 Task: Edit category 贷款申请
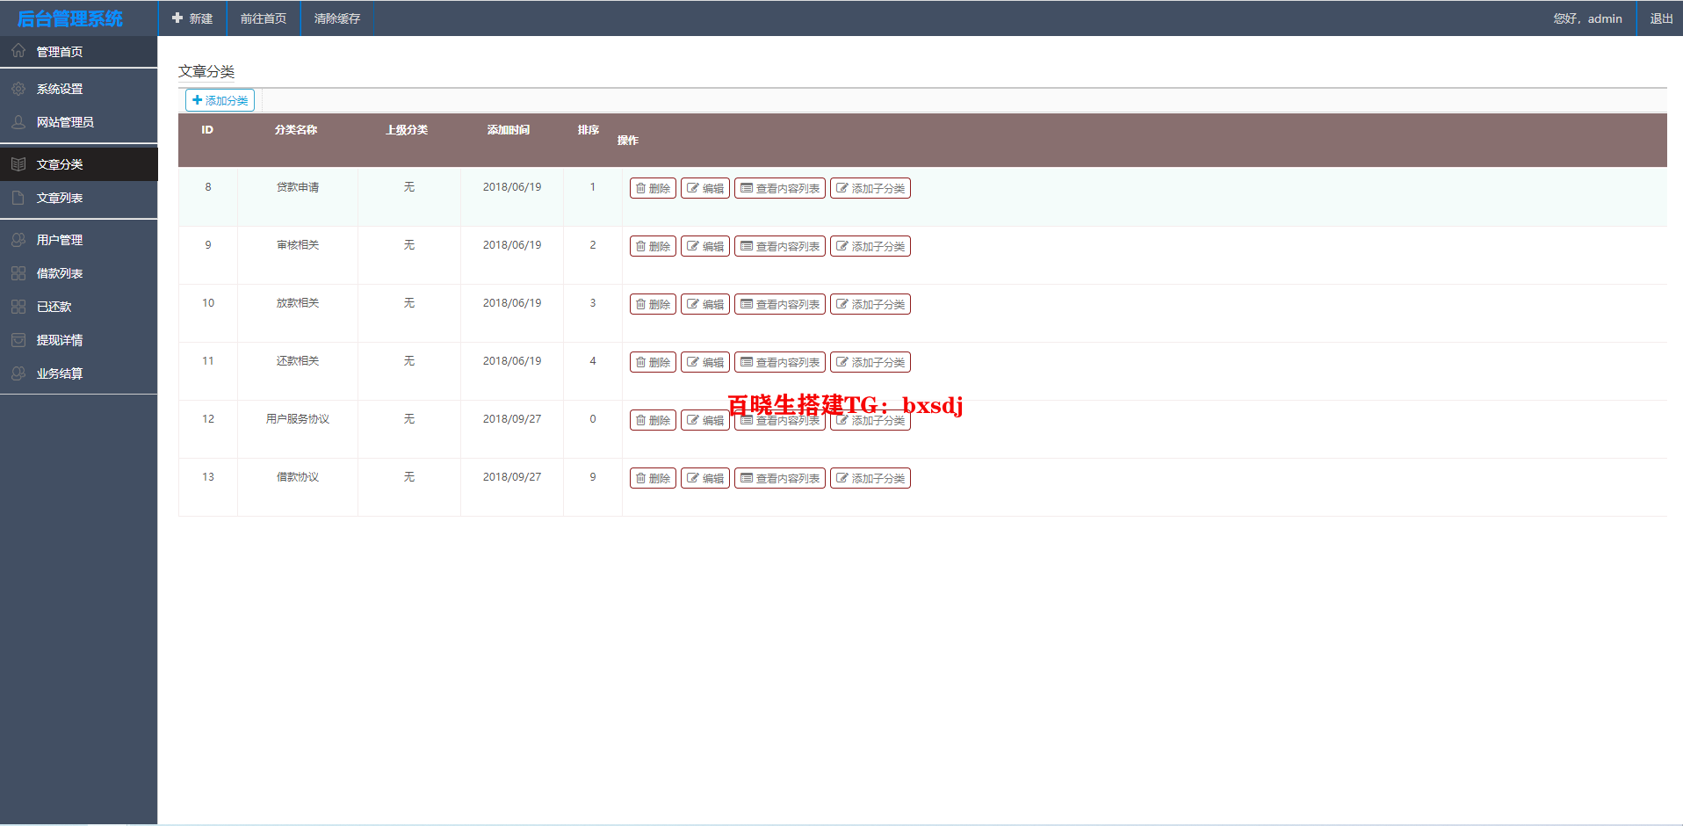click(x=705, y=188)
